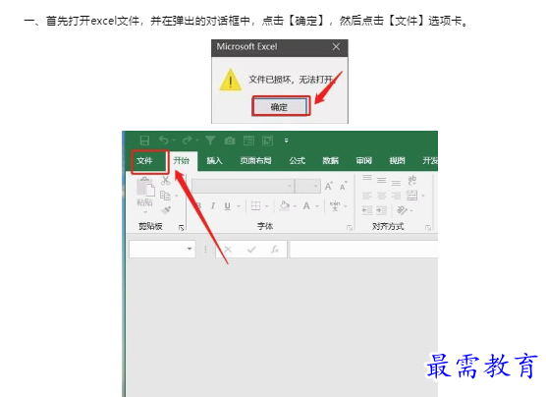Click the Decrease Font Size icon
Screen dimensions: 546x397
click(x=344, y=186)
